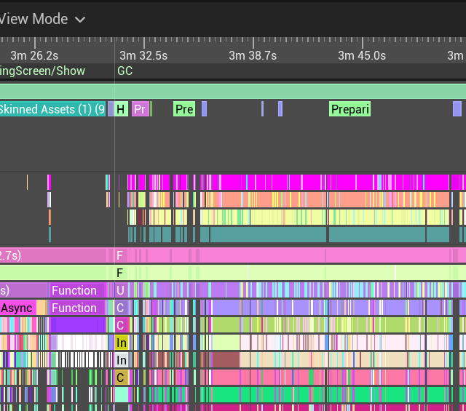Open the View Mode dropdown

coord(42,19)
